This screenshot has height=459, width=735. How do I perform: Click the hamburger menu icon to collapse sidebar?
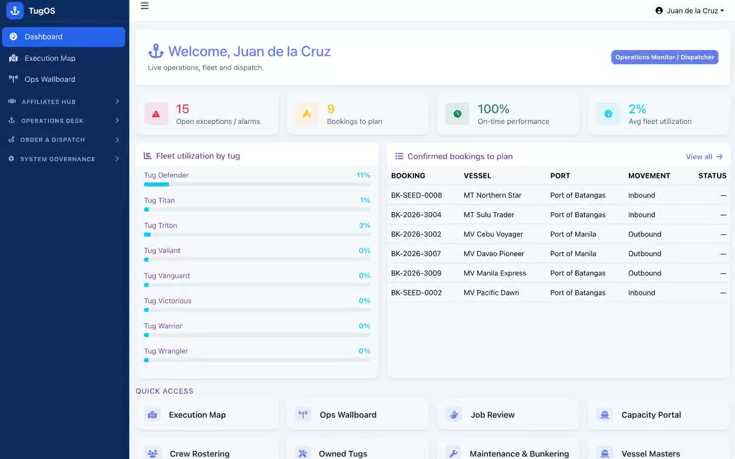(144, 6)
